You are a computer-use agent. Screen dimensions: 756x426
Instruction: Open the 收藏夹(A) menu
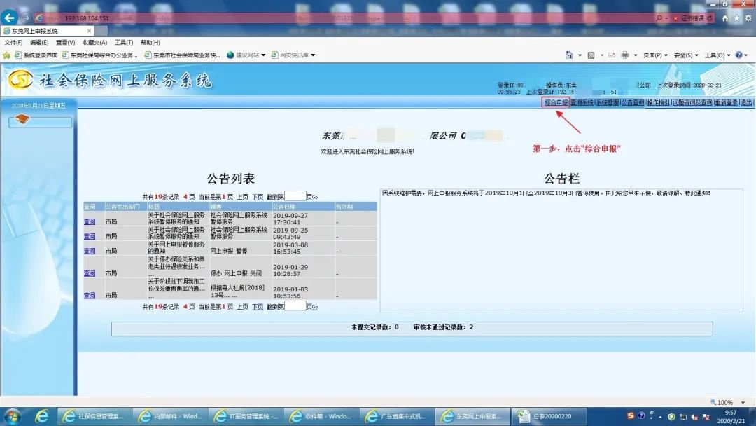click(x=94, y=43)
